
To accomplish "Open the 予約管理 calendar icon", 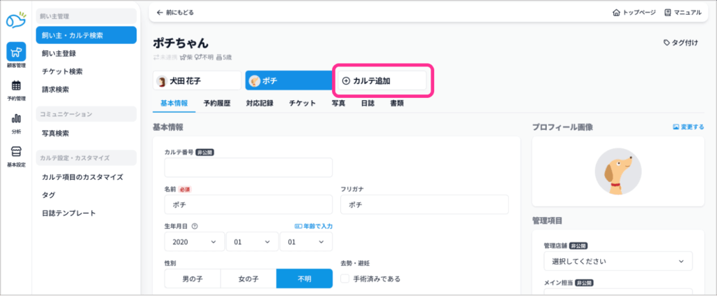I will pos(16,89).
